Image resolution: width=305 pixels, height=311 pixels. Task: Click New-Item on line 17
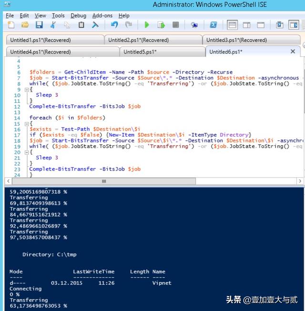122,135
